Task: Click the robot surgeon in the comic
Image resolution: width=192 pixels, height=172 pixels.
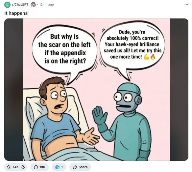Action: click(124, 122)
